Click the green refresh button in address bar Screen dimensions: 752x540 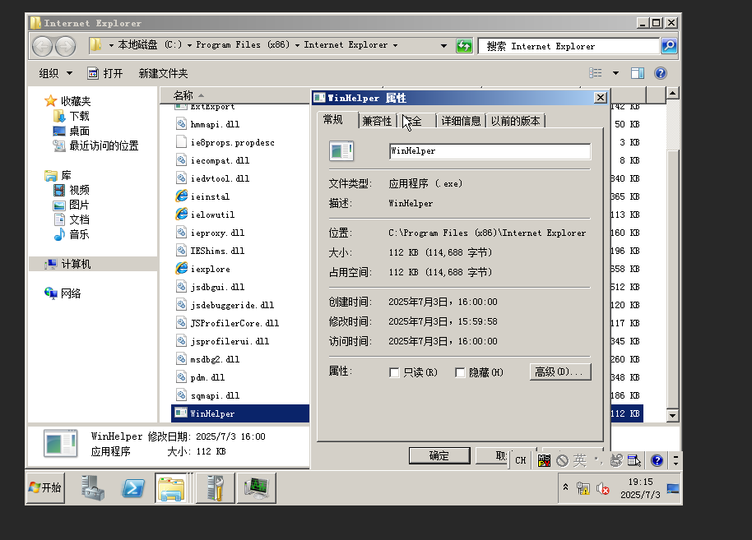pyautogui.click(x=464, y=46)
